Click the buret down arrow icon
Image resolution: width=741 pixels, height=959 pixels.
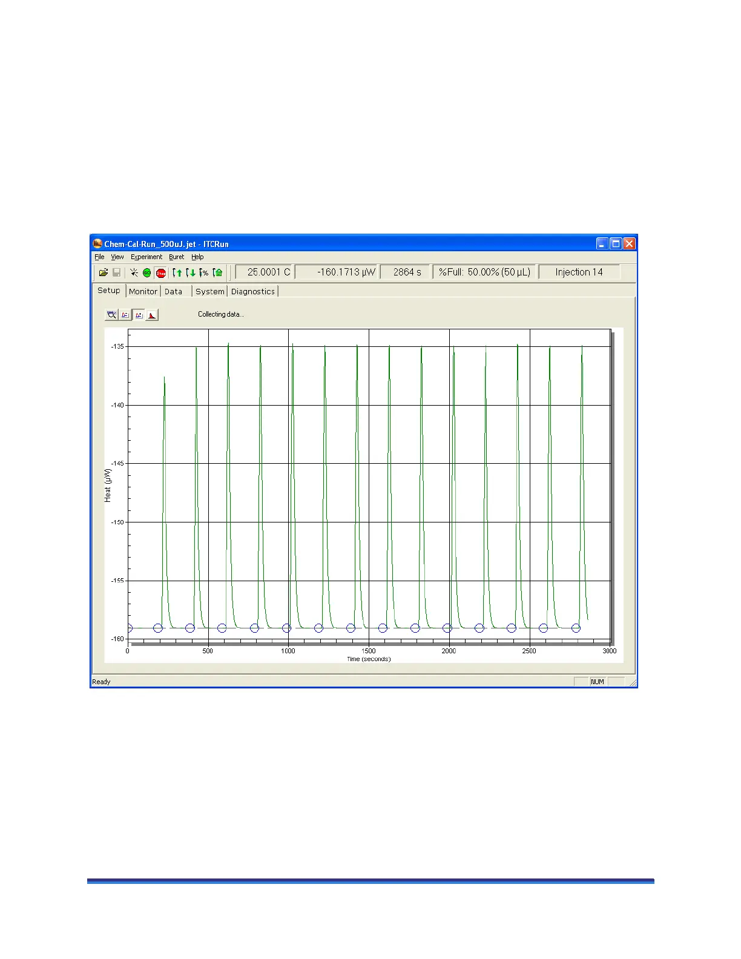tap(190, 273)
